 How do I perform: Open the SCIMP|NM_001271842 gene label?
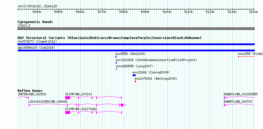[x=81, y=109]
